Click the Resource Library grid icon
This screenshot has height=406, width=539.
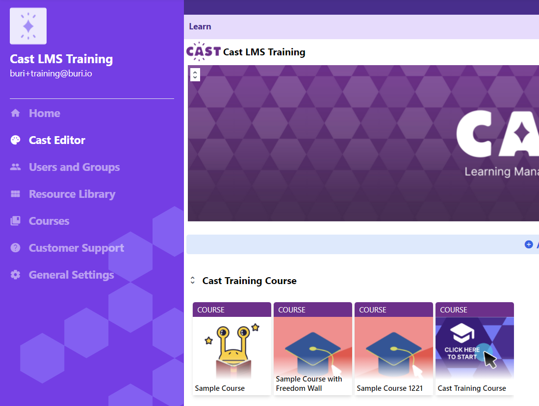[16, 194]
